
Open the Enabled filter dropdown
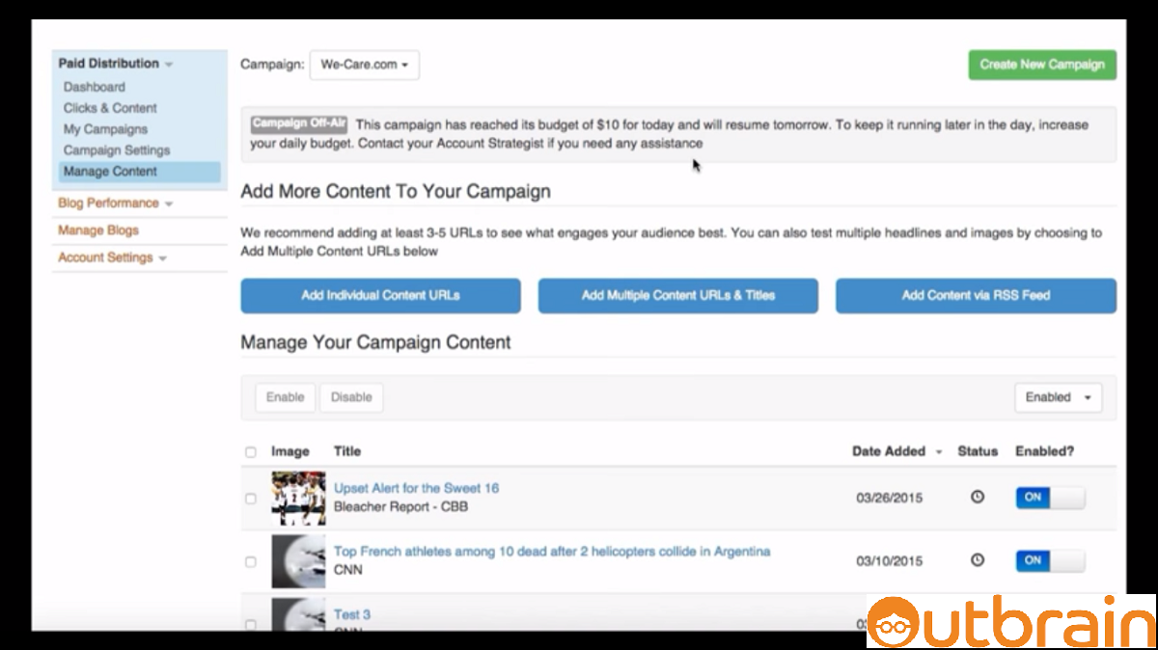point(1058,396)
